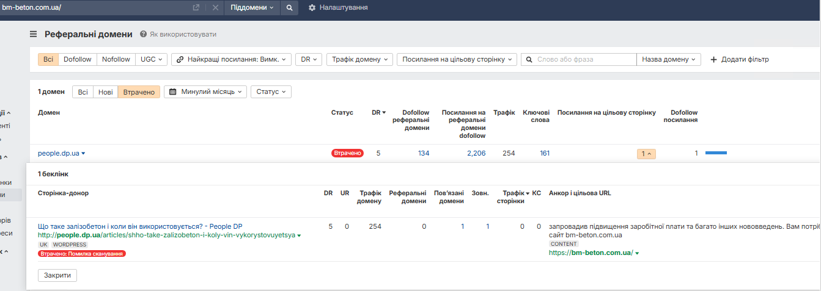Image resolution: width=821 pixels, height=291 pixels.
Task: Open the people.dp.ua domain link
Action: (x=59, y=153)
